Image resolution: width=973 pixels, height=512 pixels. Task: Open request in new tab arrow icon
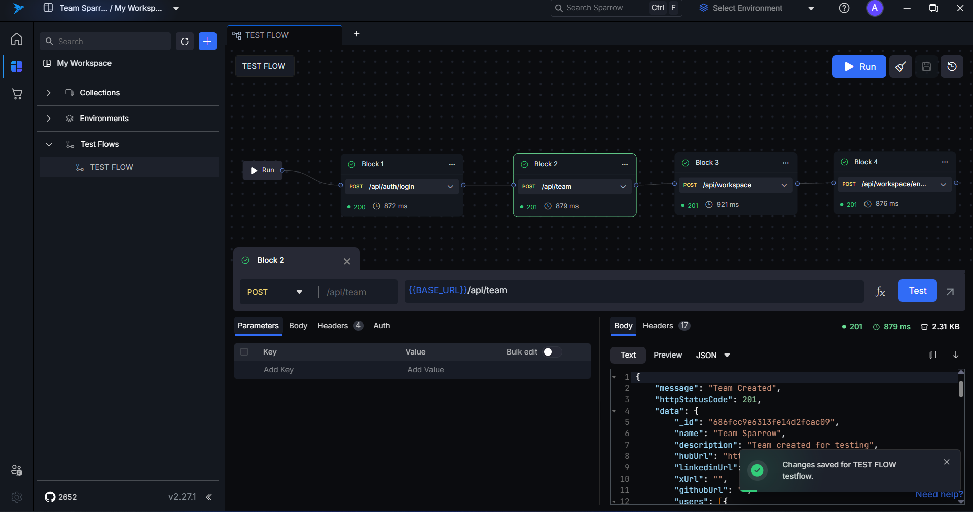[950, 291]
